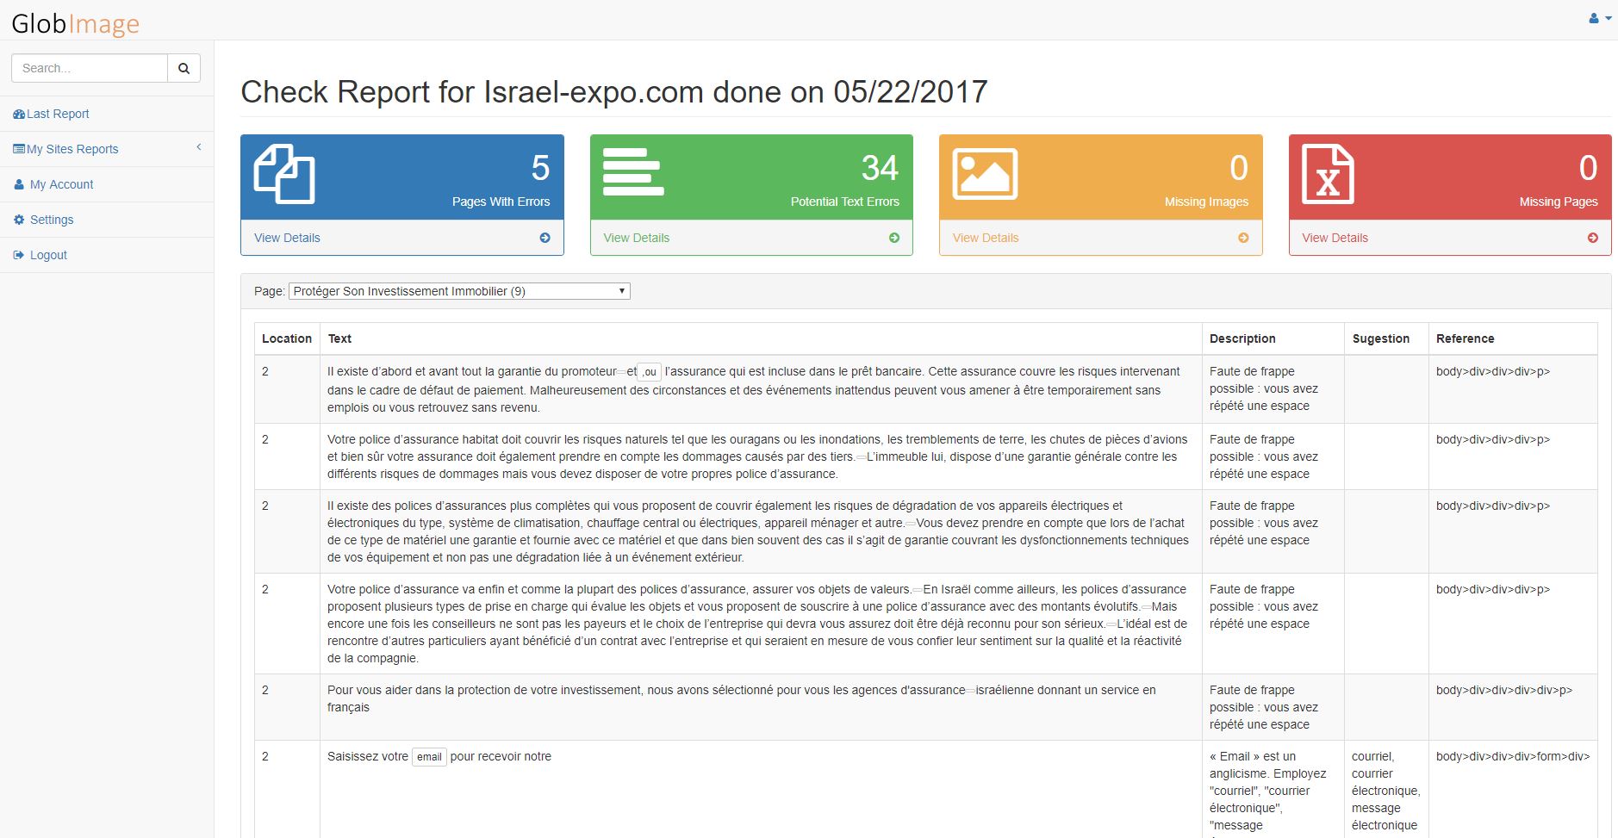
Task: Click blue arrow in Pages With Errors card
Action: [545, 238]
